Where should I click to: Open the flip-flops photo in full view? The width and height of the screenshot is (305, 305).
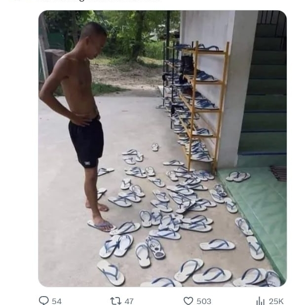point(162,149)
